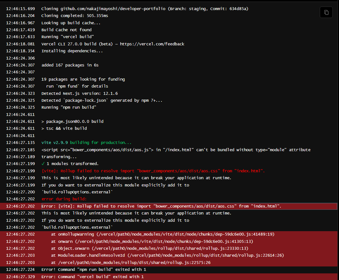This screenshot has width=339, height=280.
Task: Select the "at onRollupWarning" stack trace line
Action: coord(163,234)
